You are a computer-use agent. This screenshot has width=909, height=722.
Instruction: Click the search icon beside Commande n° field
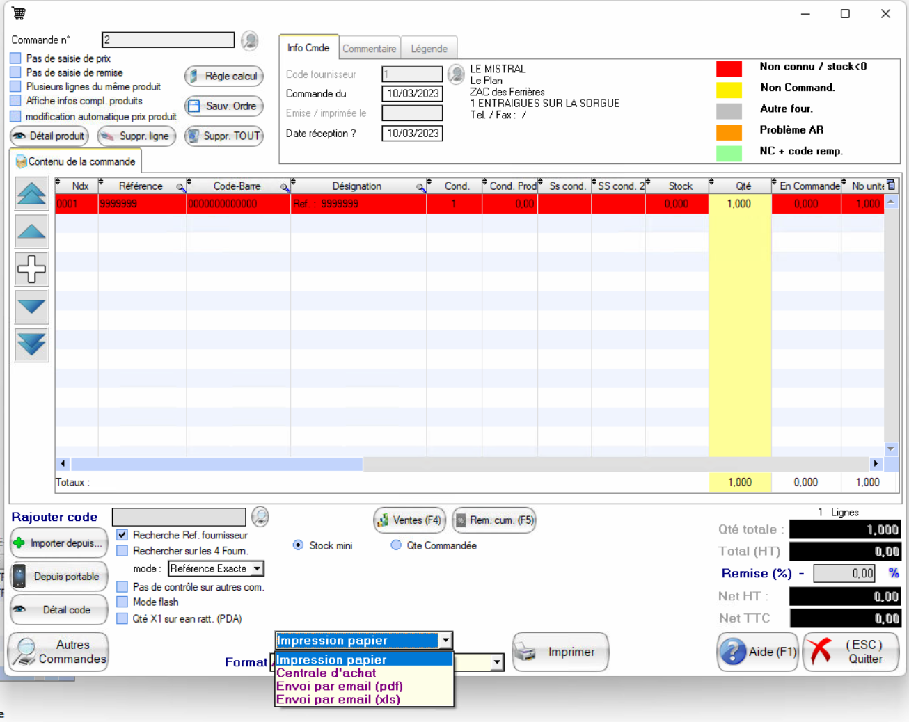[x=250, y=40]
